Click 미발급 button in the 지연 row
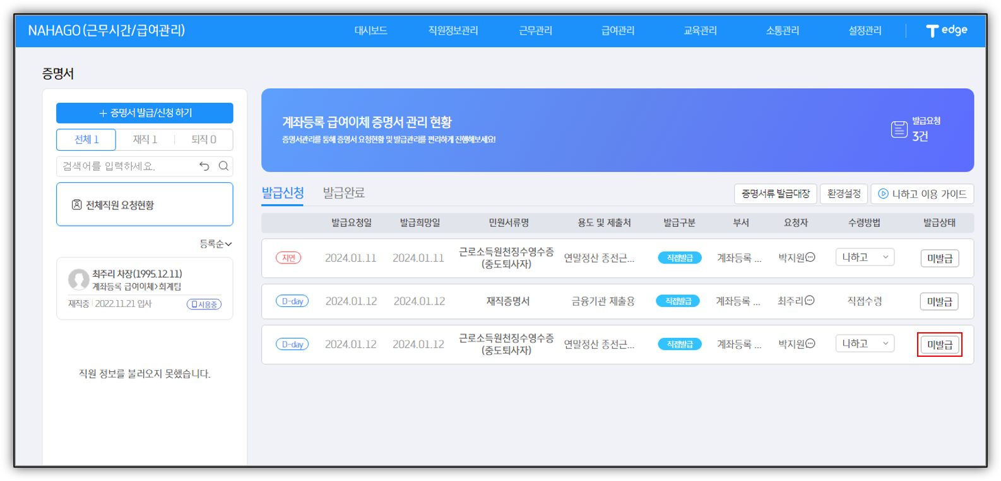The image size is (1001, 481). point(940,258)
